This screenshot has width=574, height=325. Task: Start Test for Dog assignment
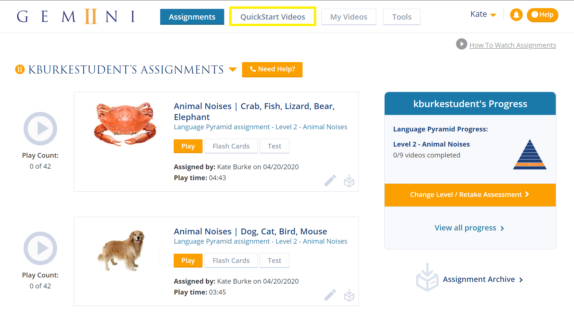tap(274, 260)
